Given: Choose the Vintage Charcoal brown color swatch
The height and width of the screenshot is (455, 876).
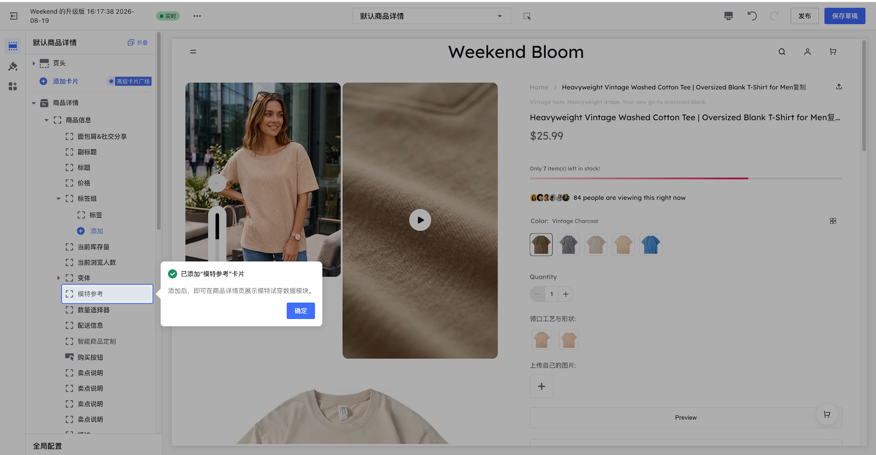Looking at the screenshot, I should point(541,245).
